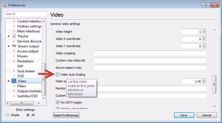Select the All show settings radio button

28,115
